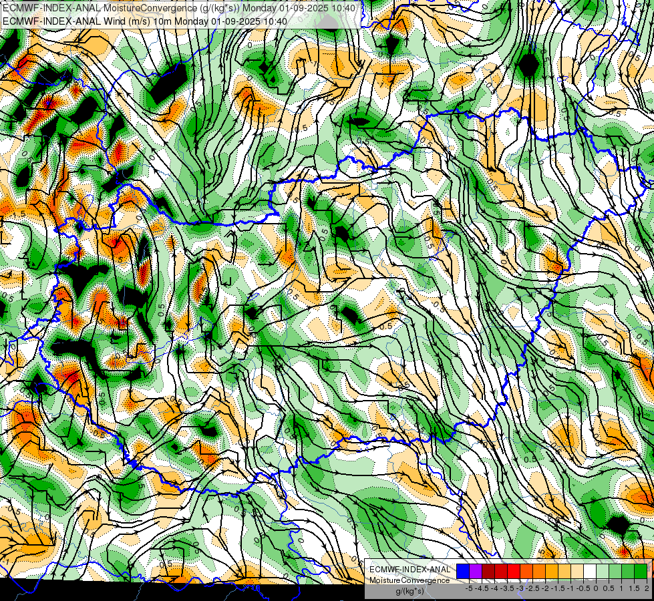Click the '1.5' tick label under legend colorbar
The image size is (654, 601).
[634, 588]
